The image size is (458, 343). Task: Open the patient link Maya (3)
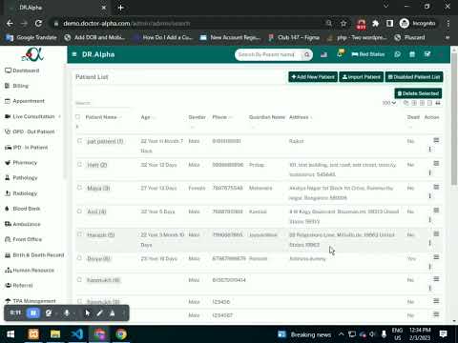click(98, 189)
